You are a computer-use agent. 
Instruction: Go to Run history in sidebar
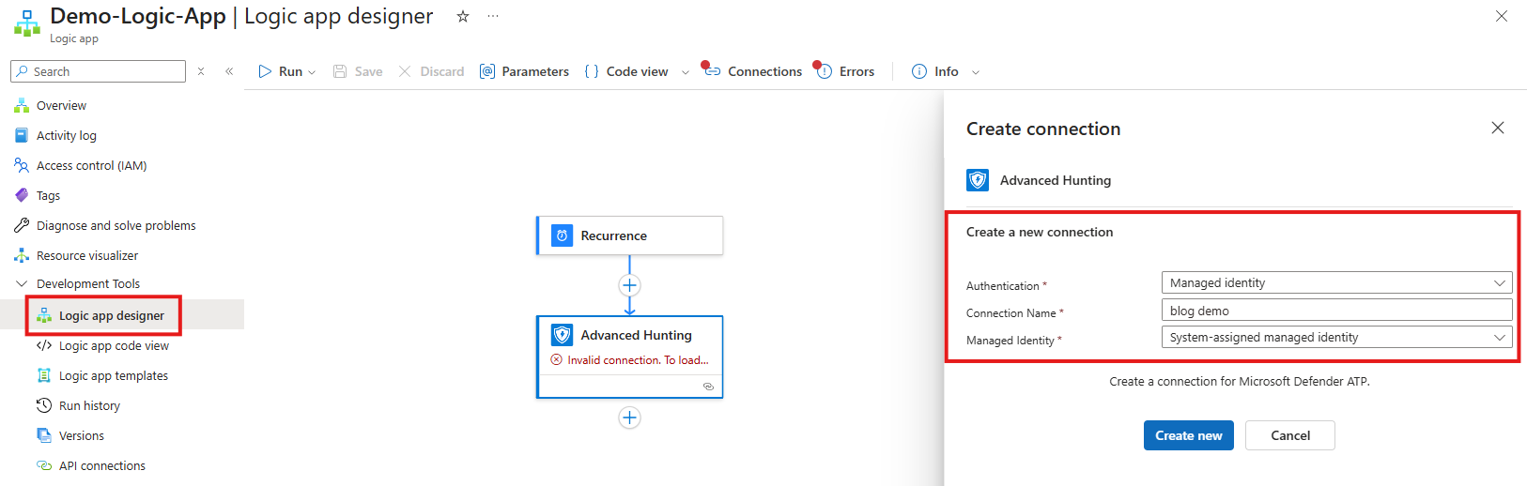click(x=89, y=405)
